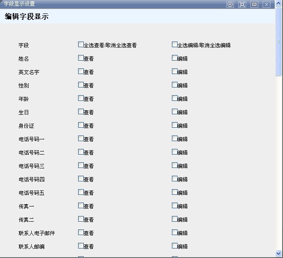The width and height of the screenshot is (283, 258).
Task: Click the restore window icon in title bar
Action: click(x=254, y=4)
